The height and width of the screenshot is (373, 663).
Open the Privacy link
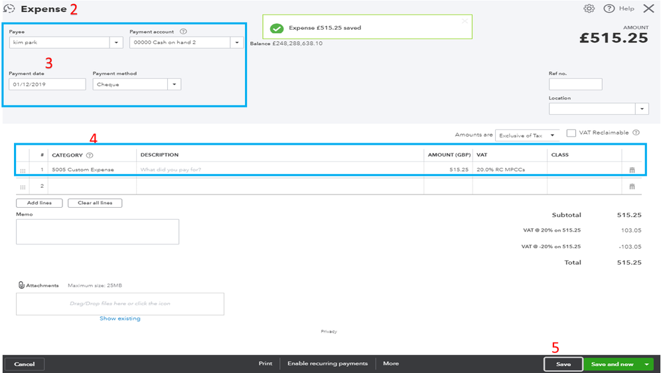[329, 332]
